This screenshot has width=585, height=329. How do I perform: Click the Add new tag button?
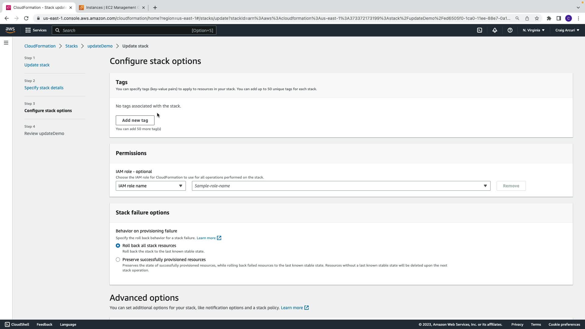(x=135, y=120)
